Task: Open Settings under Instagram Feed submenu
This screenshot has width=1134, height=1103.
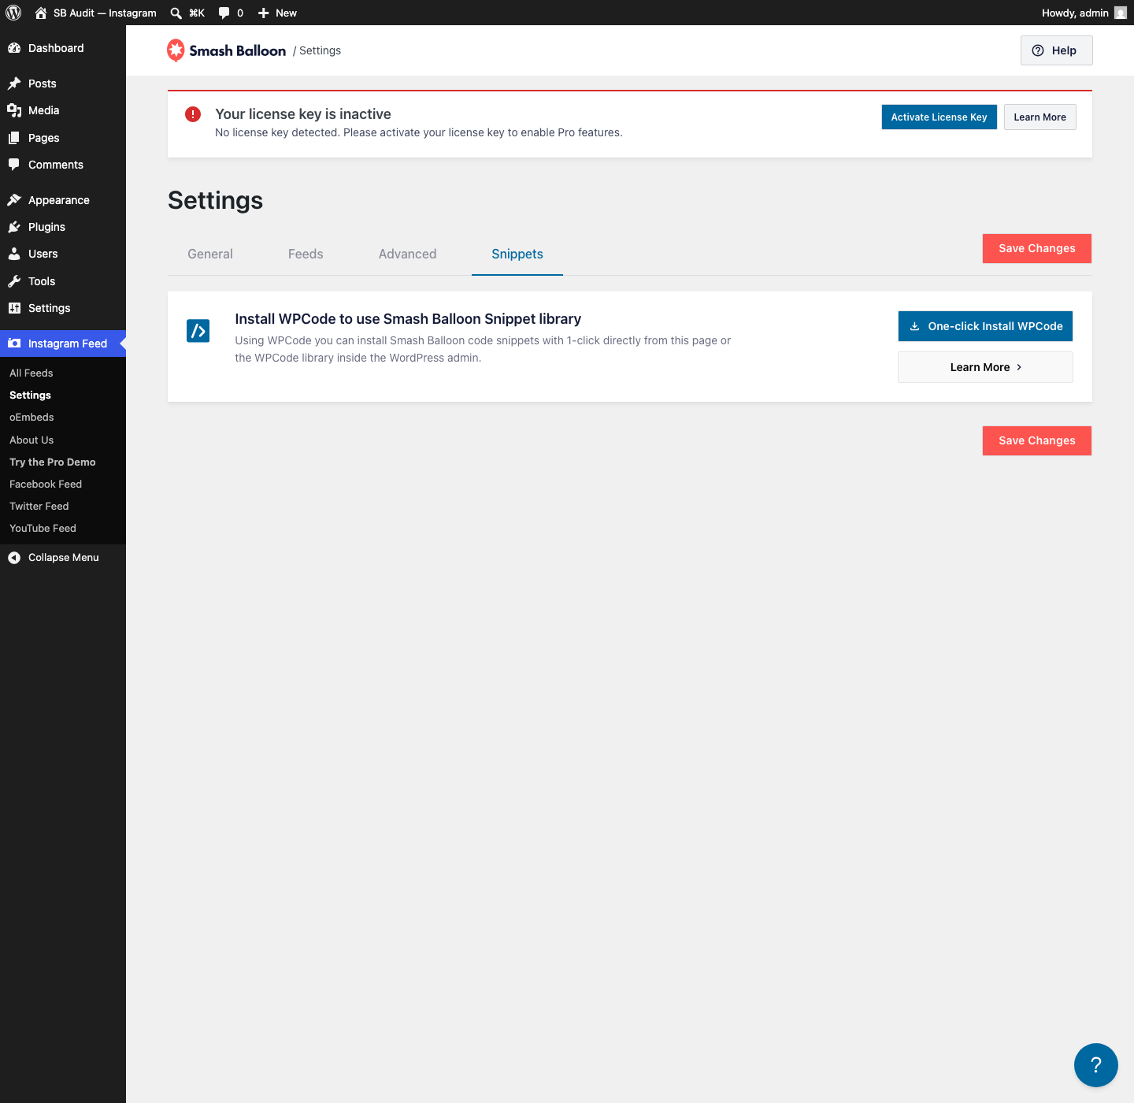Action: point(30,395)
